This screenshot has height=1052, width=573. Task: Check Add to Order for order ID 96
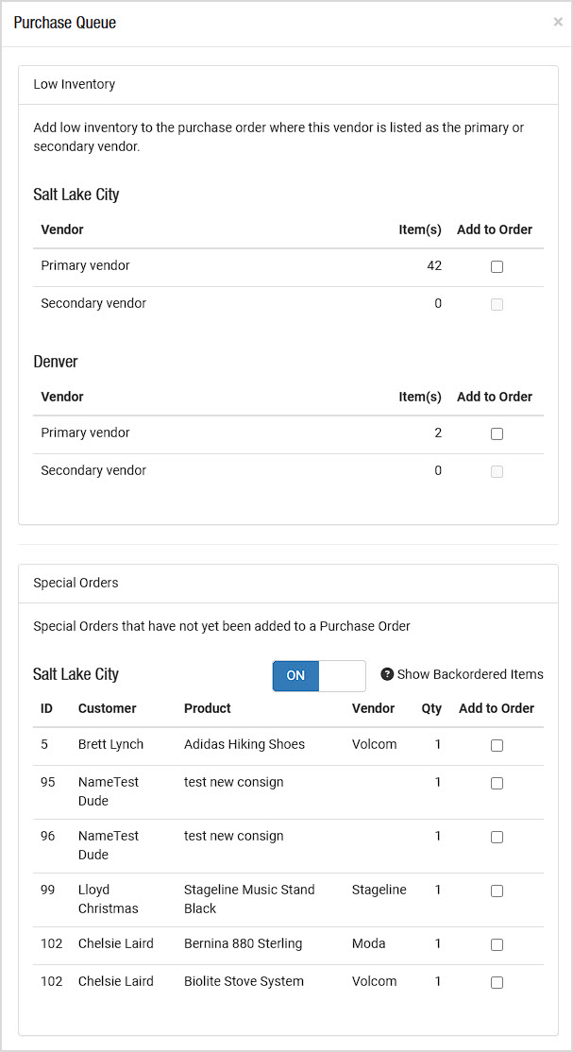(x=497, y=837)
